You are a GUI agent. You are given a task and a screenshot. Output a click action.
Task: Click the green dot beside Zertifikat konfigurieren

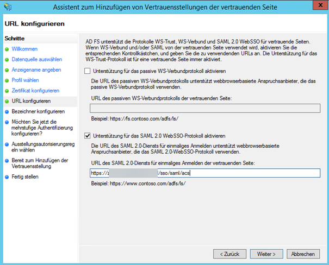(7, 91)
